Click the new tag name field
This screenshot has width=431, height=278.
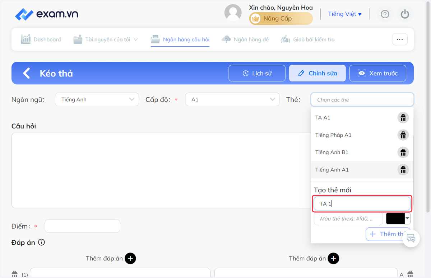point(362,204)
